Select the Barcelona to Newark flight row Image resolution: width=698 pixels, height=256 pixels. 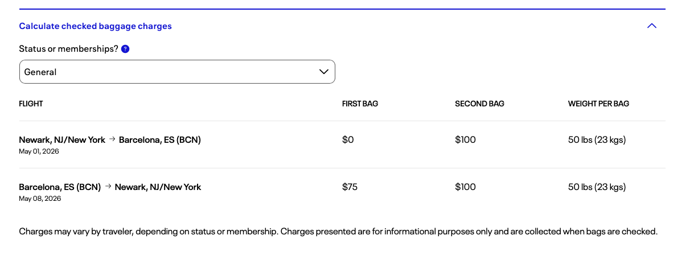[110, 187]
